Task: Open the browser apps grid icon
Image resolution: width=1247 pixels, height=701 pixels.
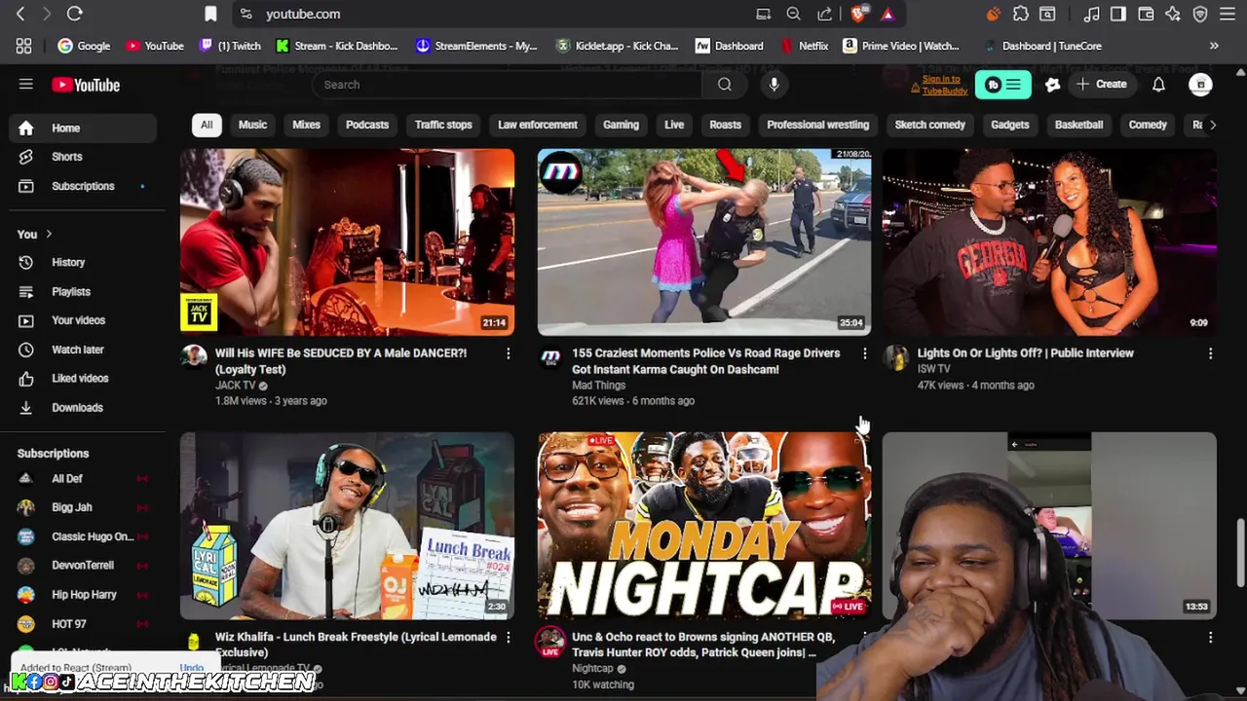Action: click(23, 46)
